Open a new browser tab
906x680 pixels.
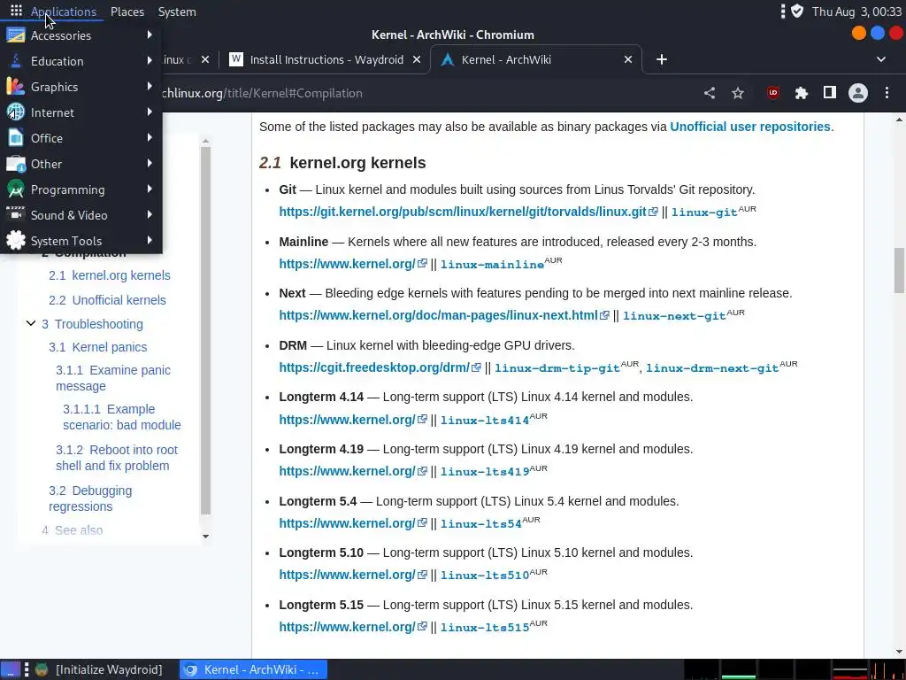662,59
